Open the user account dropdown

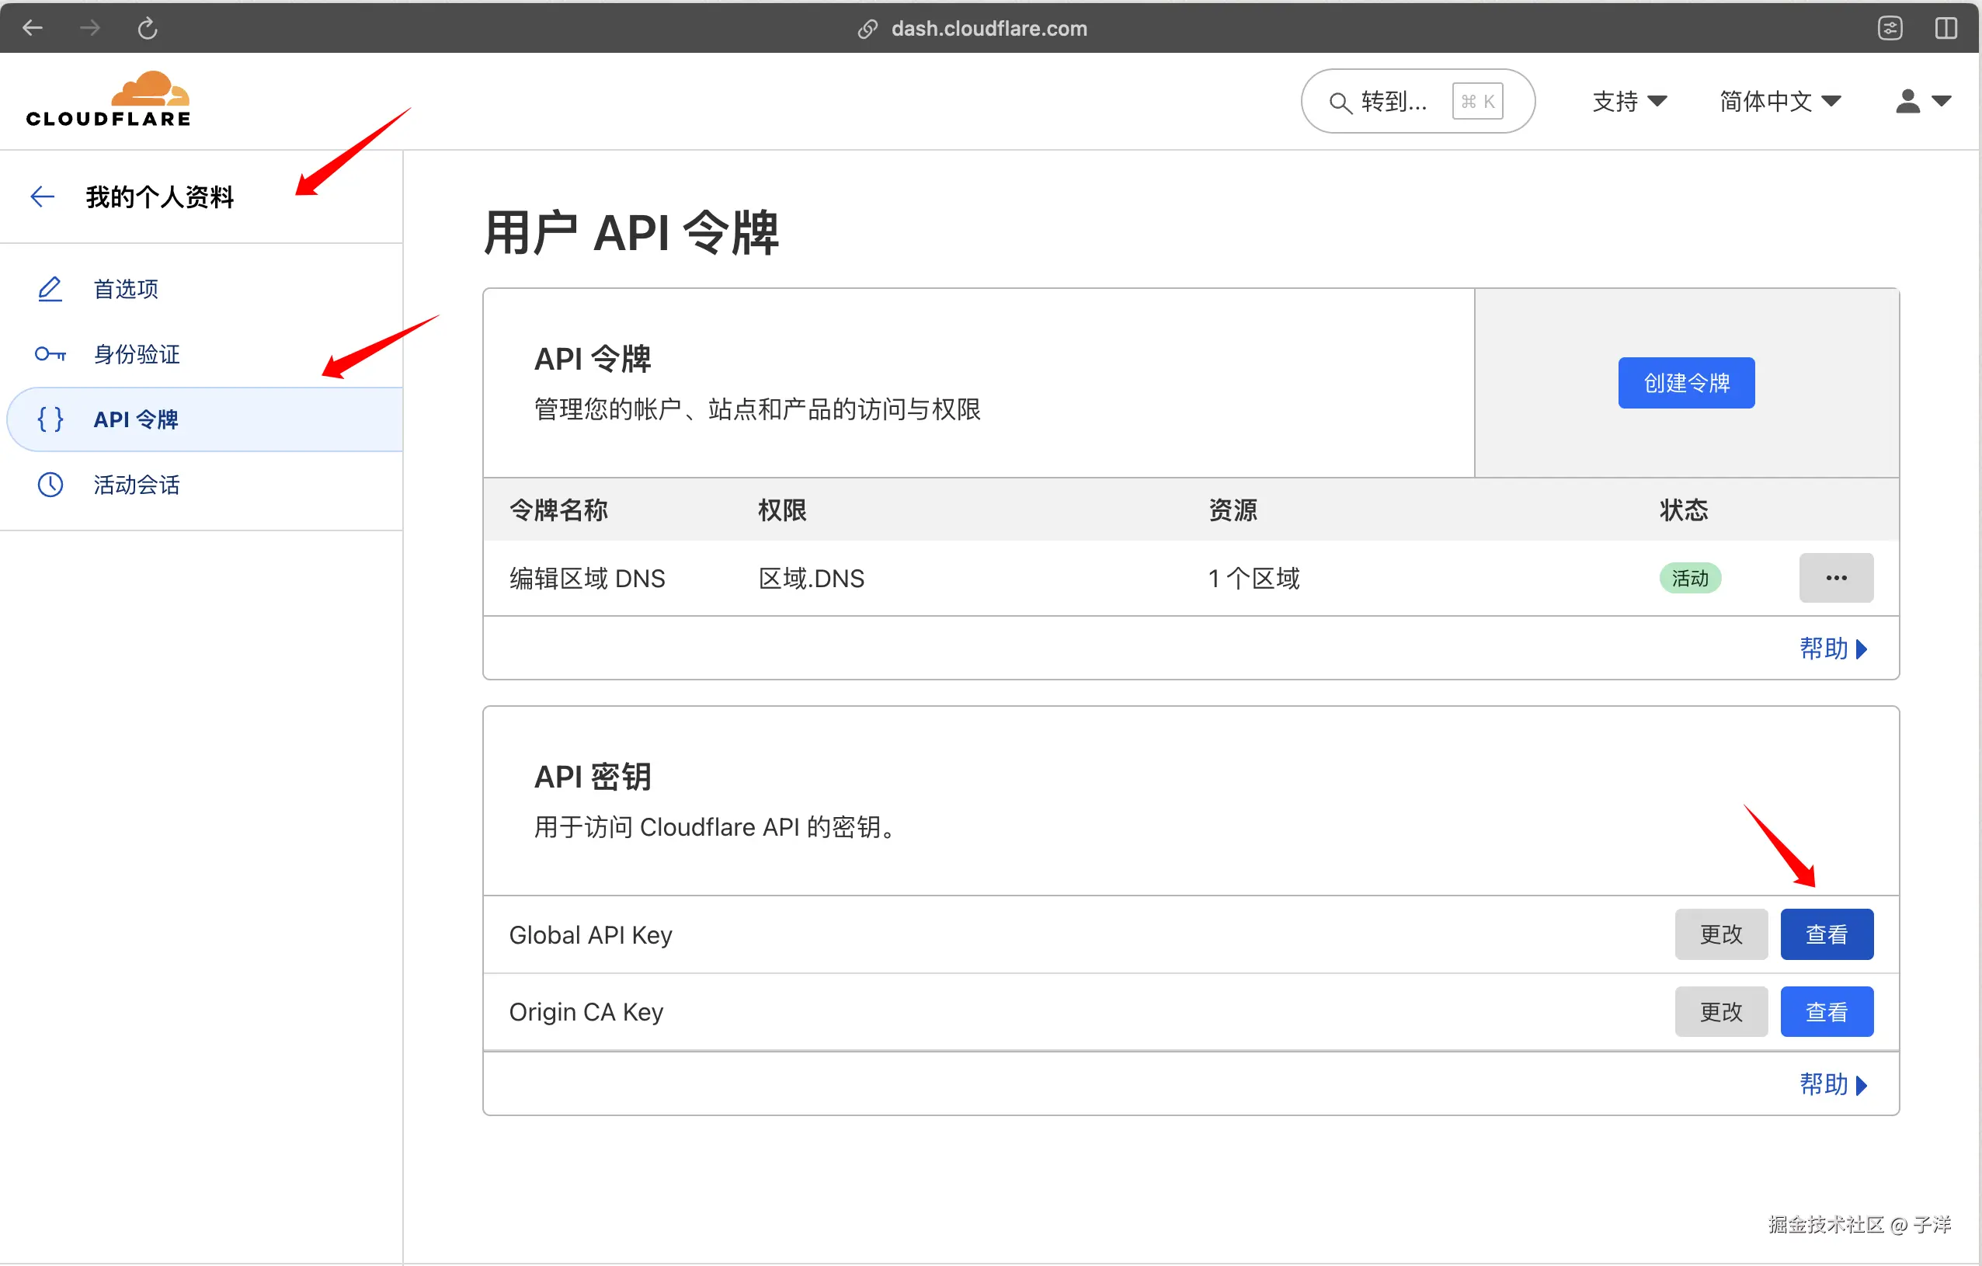(1922, 101)
